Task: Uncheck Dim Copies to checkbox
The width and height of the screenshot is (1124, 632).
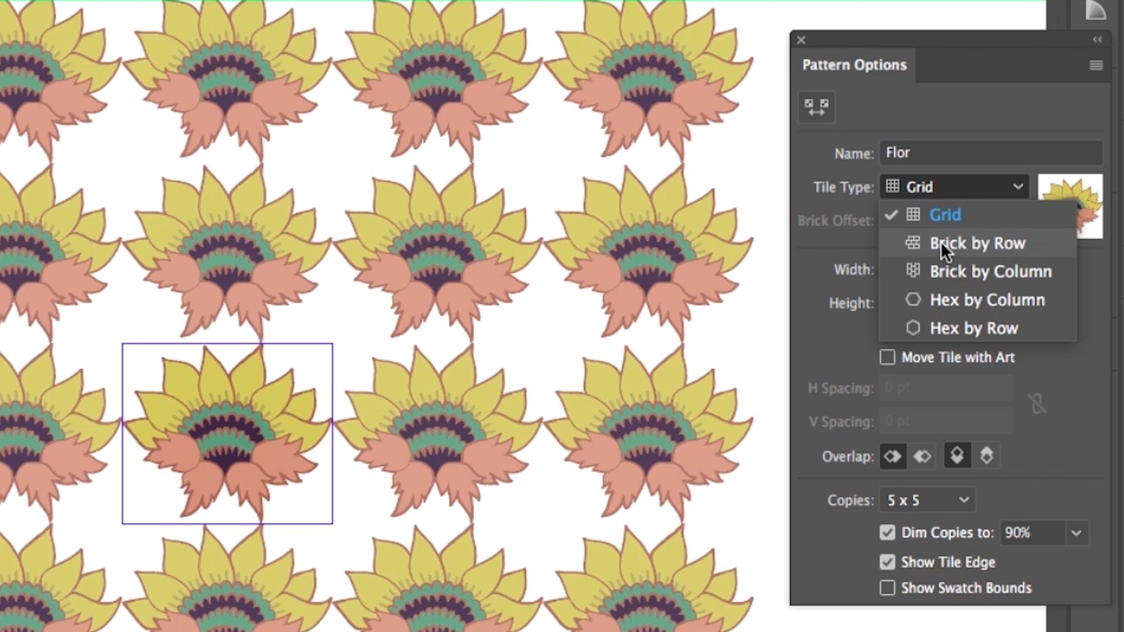Action: pos(887,533)
